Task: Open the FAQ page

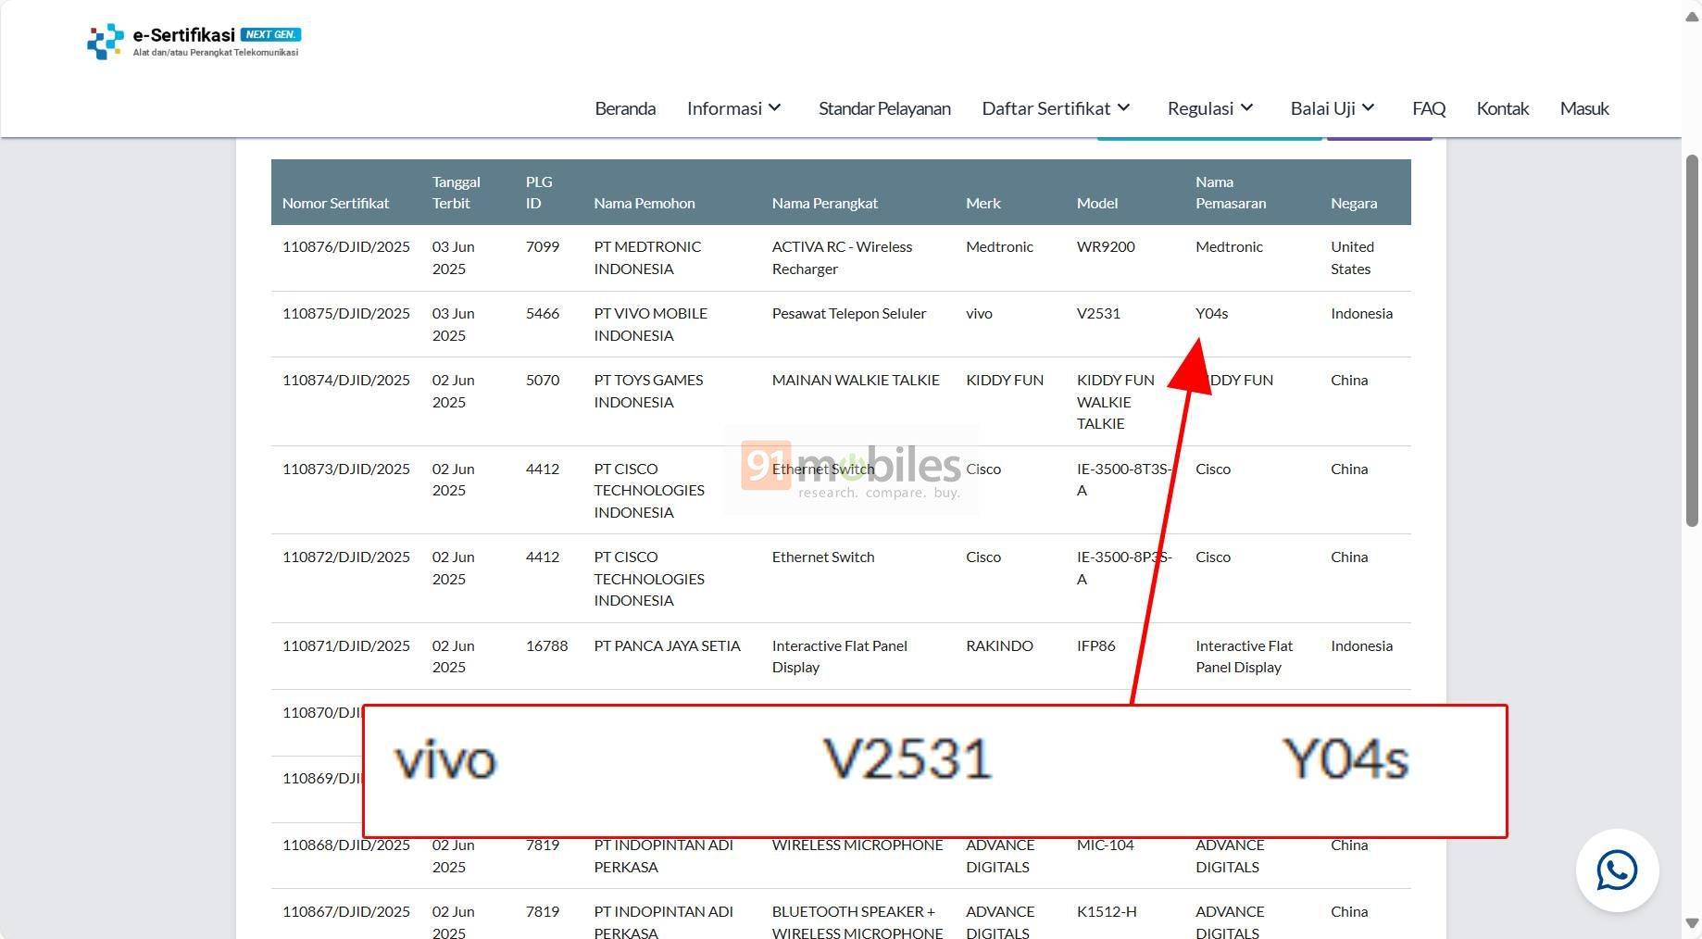Action: click(1429, 108)
